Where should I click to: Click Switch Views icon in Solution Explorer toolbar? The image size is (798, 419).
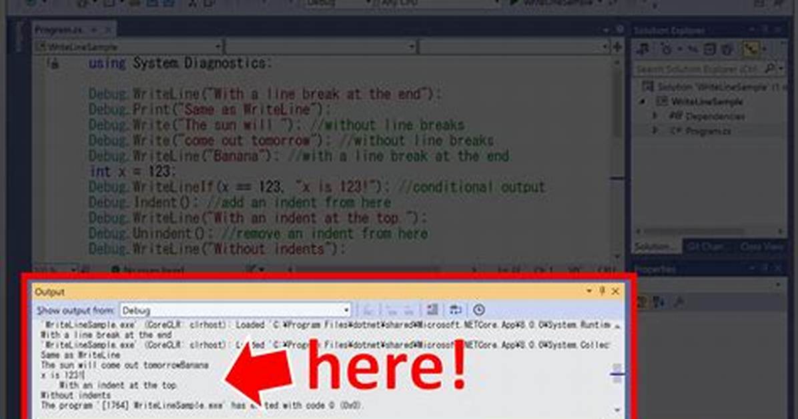[x=643, y=49]
